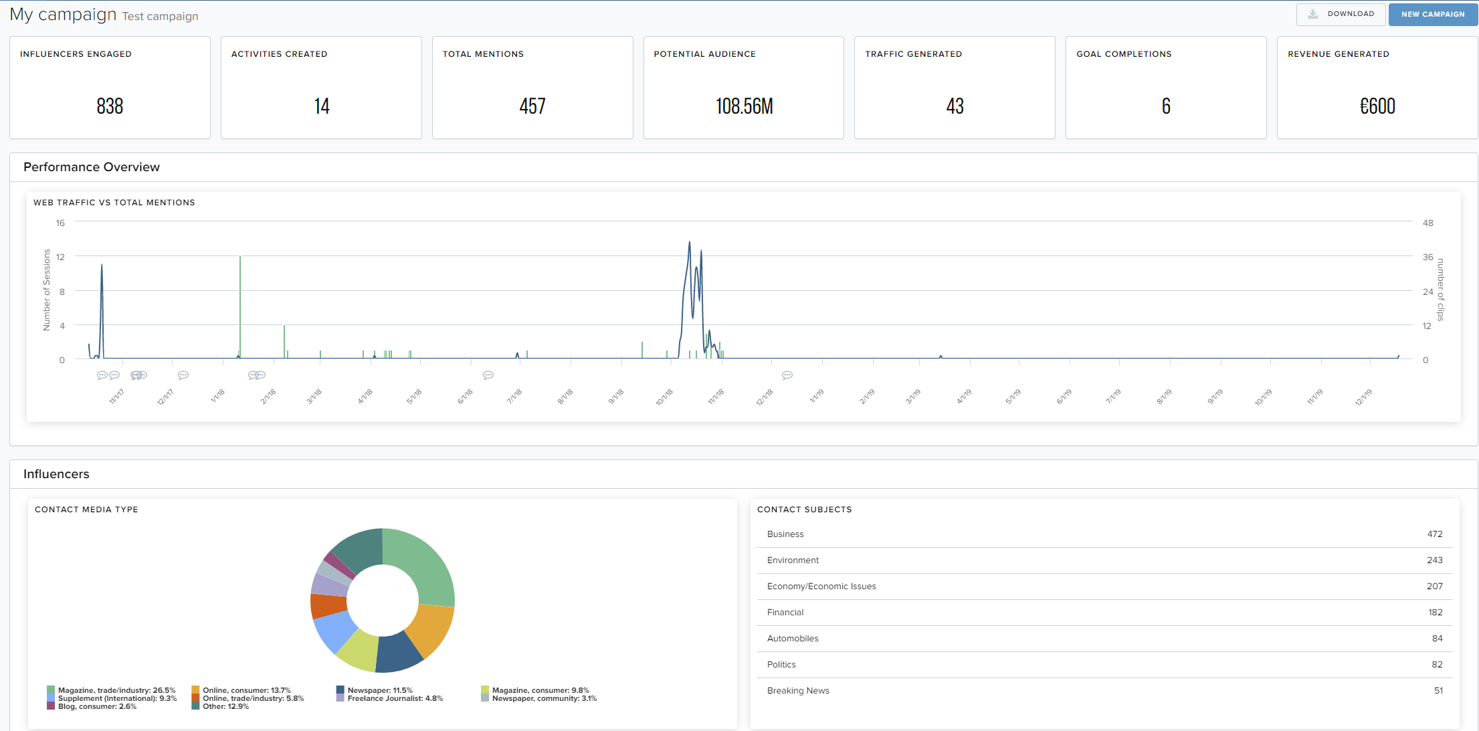The width and height of the screenshot is (1479, 731).
Task: Open the Total Mentions stat card
Action: [532, 88]
